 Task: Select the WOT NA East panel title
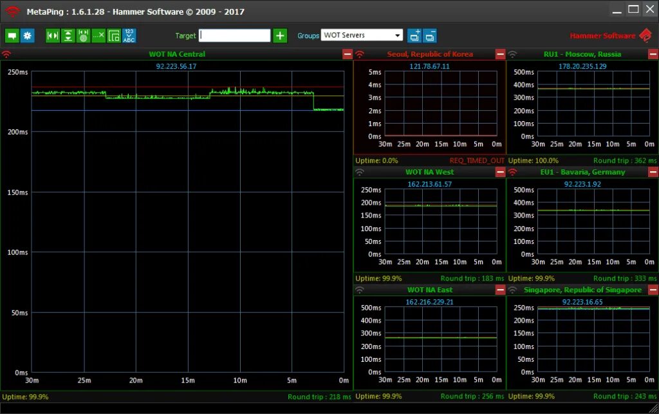(x=429, y=290)
